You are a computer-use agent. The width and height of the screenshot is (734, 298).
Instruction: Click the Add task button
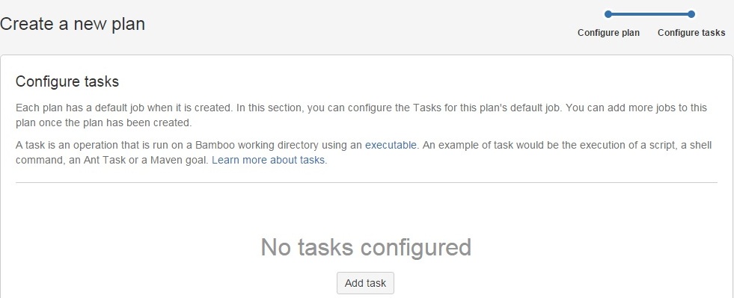pos(365,283)
